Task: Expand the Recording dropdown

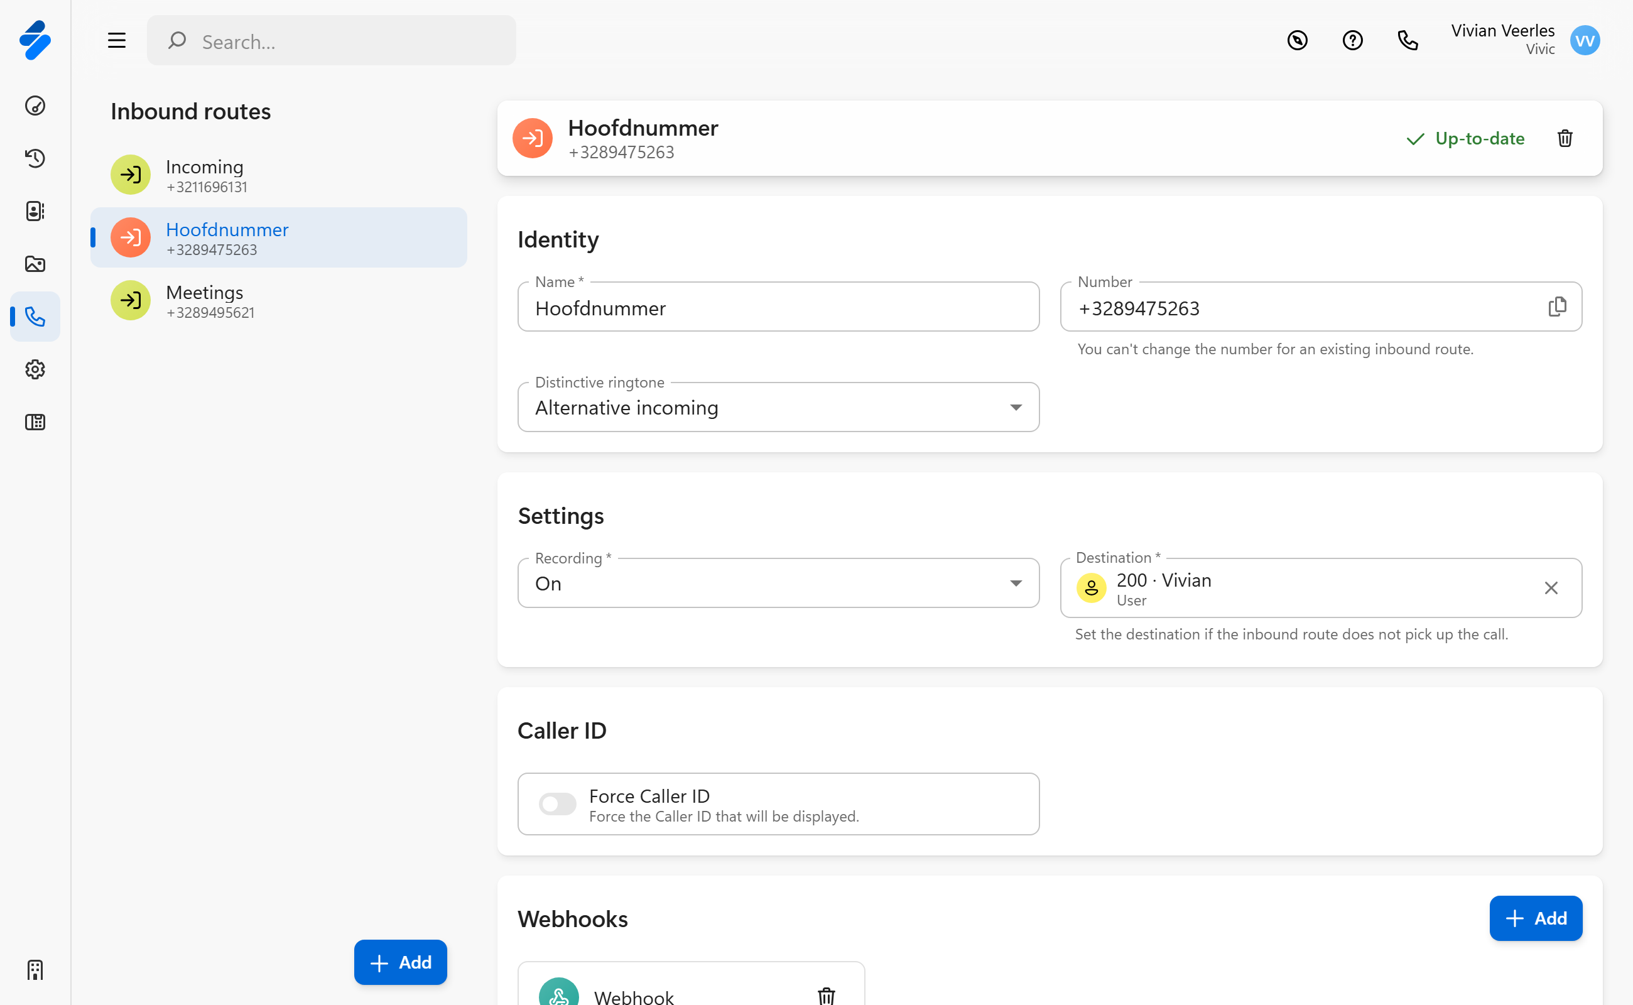Action: click(778, 584)
